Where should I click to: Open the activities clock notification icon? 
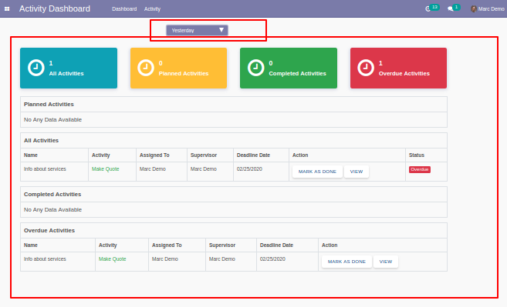[428, 9]
